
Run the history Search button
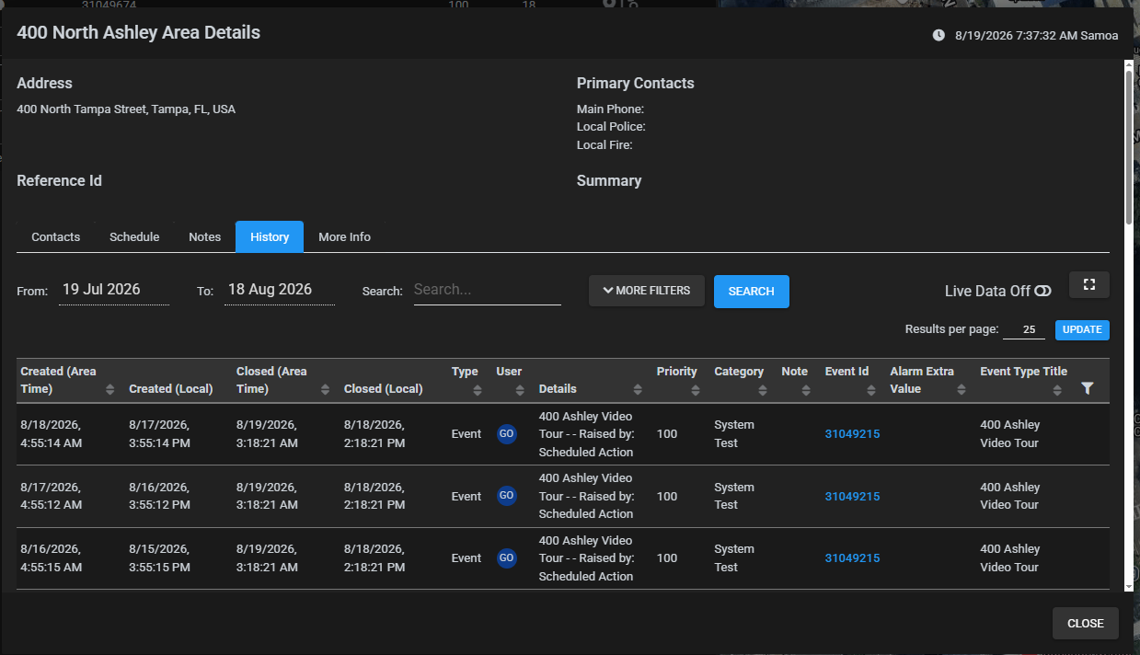point(752,291)
